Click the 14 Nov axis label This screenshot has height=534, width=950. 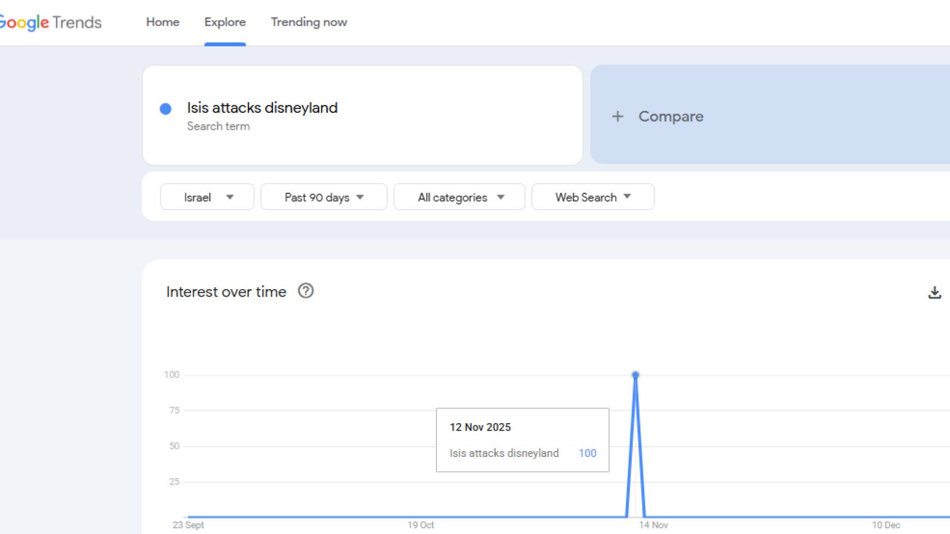click(653, 525)
